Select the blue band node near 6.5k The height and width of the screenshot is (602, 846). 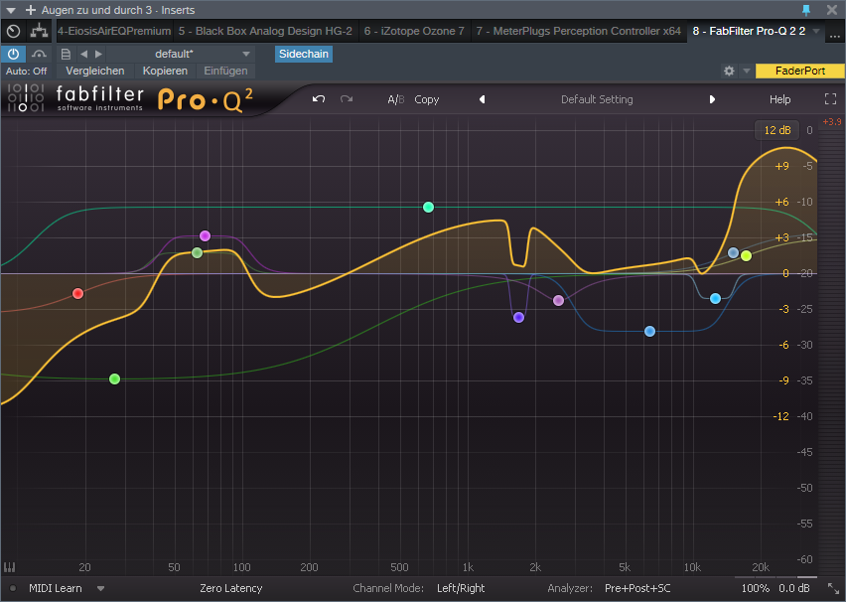click(x=649, y=332)
